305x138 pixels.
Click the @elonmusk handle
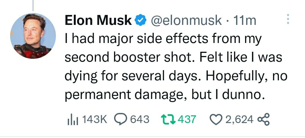click(x=186, y=21)
